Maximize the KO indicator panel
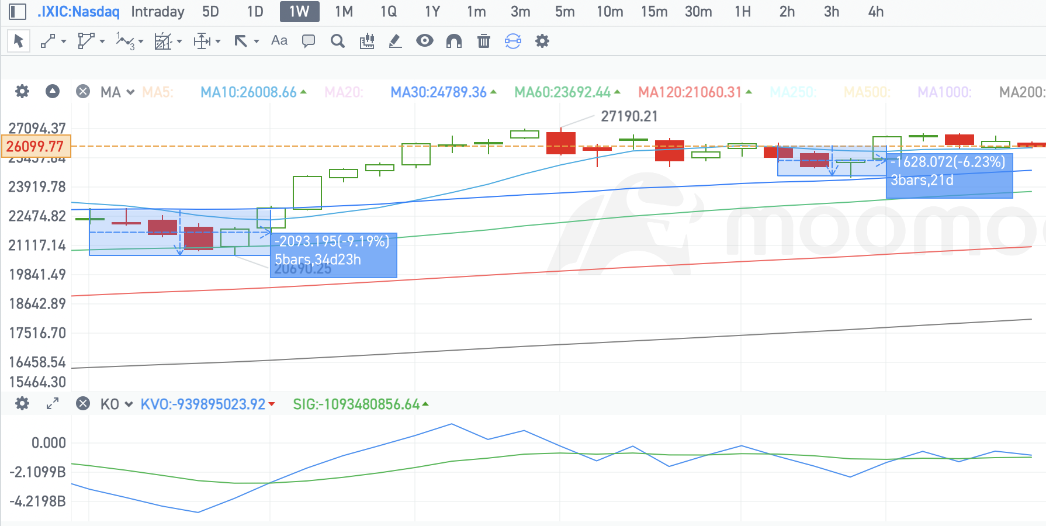Screen dimensions: 1046x526 [53, 404]
